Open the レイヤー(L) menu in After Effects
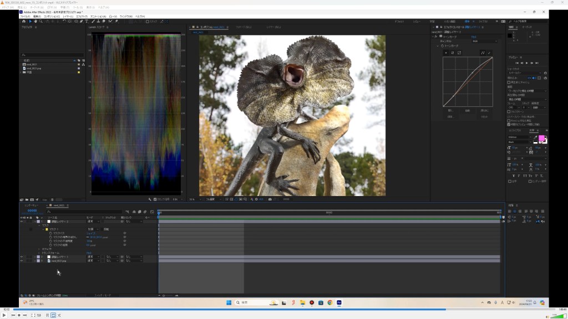The height and width of the screenshot is (319, 568). [67, 17]
